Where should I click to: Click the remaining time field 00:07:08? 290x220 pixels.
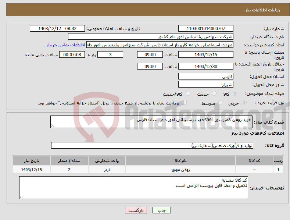pyautogui.click(x=72, y=54)
